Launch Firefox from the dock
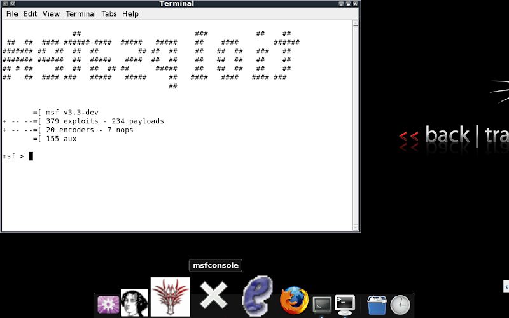Viewport: 509px width, 318px height. tap(294, 300)
